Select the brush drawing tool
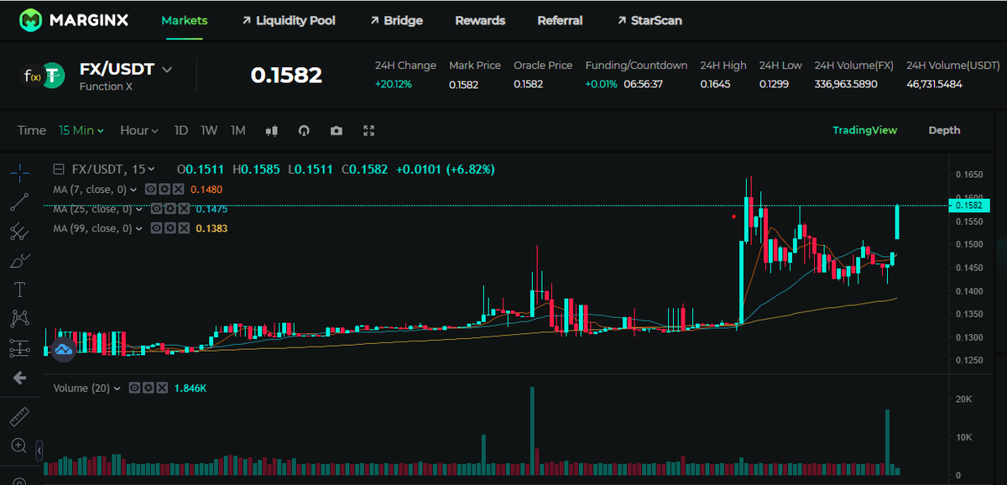This screenshot has width=1007, height=485. [20, 261]
